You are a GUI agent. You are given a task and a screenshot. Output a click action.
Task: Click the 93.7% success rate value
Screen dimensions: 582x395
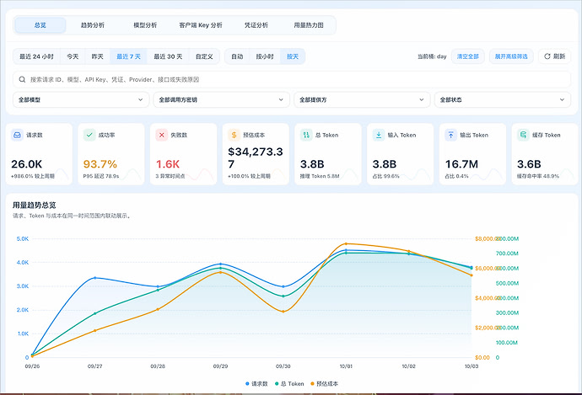pyautogui.click(x=100, y=163)
